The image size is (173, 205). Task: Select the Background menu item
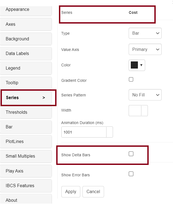(x=26, y=39)
